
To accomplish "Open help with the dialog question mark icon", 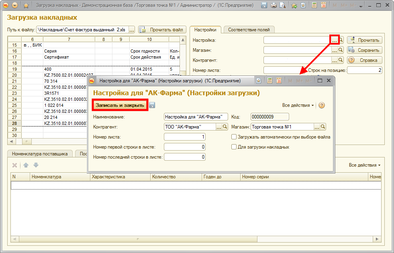I will coord(321,105).
